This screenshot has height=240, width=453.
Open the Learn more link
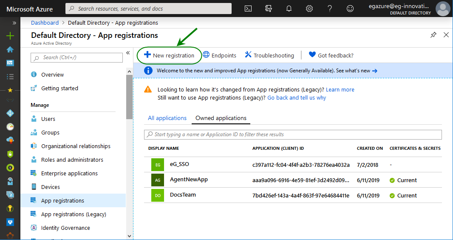pos(340,90)
